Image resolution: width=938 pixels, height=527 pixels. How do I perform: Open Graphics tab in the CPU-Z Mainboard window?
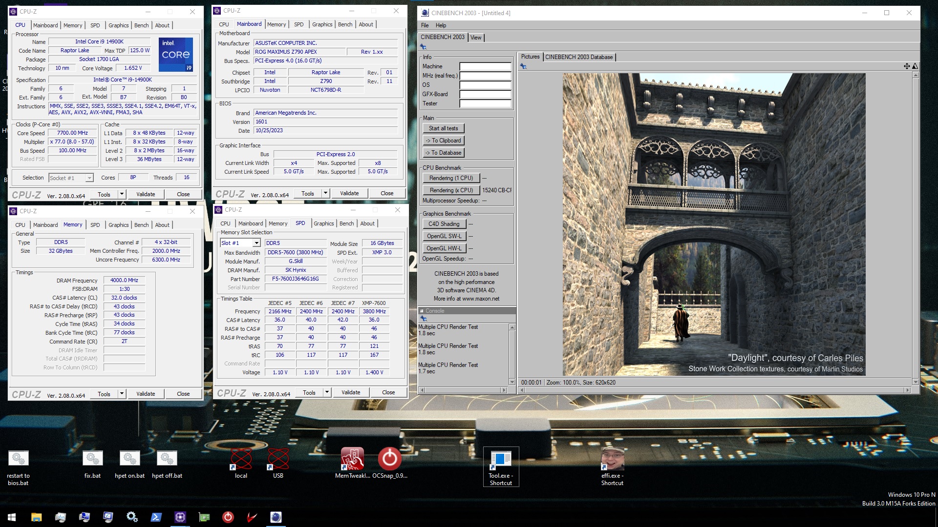(322, 24)
